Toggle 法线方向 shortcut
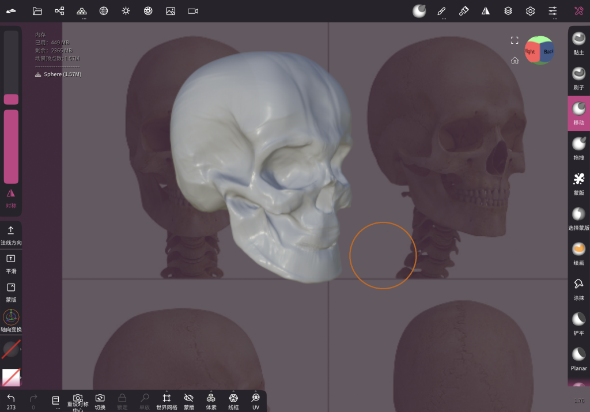 pos(11,236)
